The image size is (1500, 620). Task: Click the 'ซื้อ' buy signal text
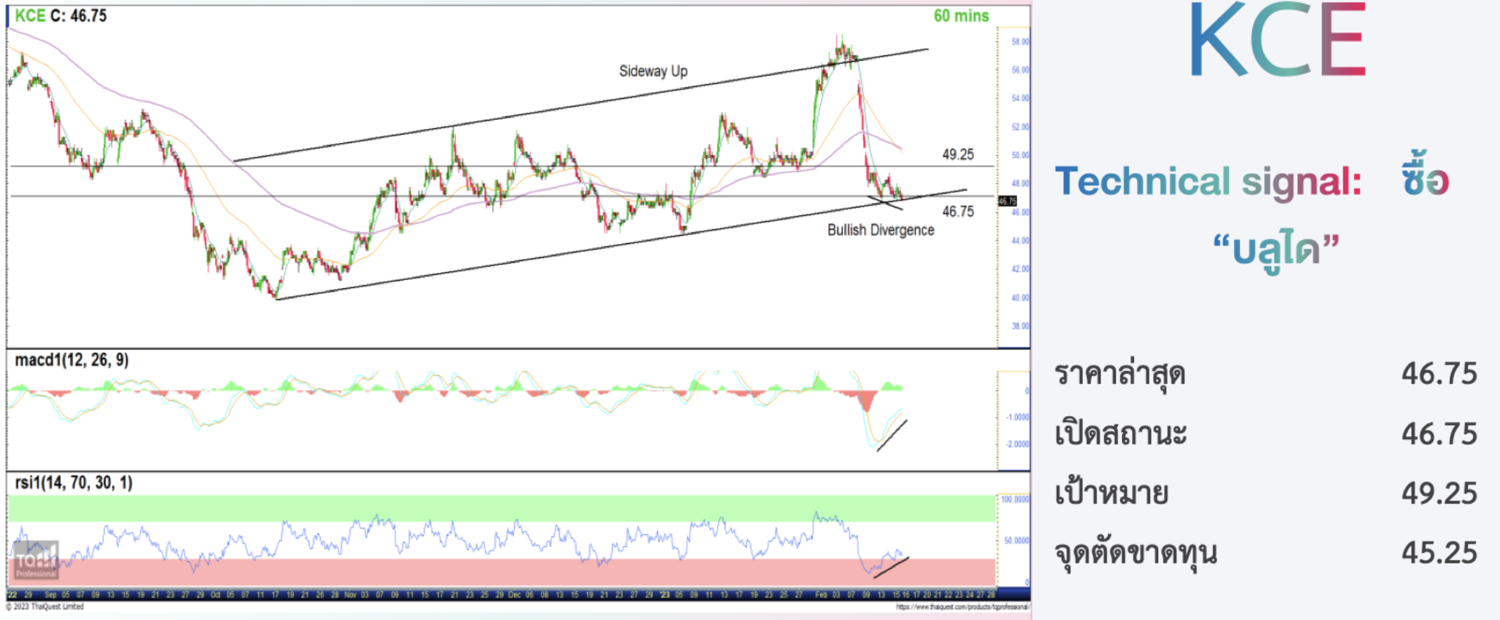(1424, 173)
